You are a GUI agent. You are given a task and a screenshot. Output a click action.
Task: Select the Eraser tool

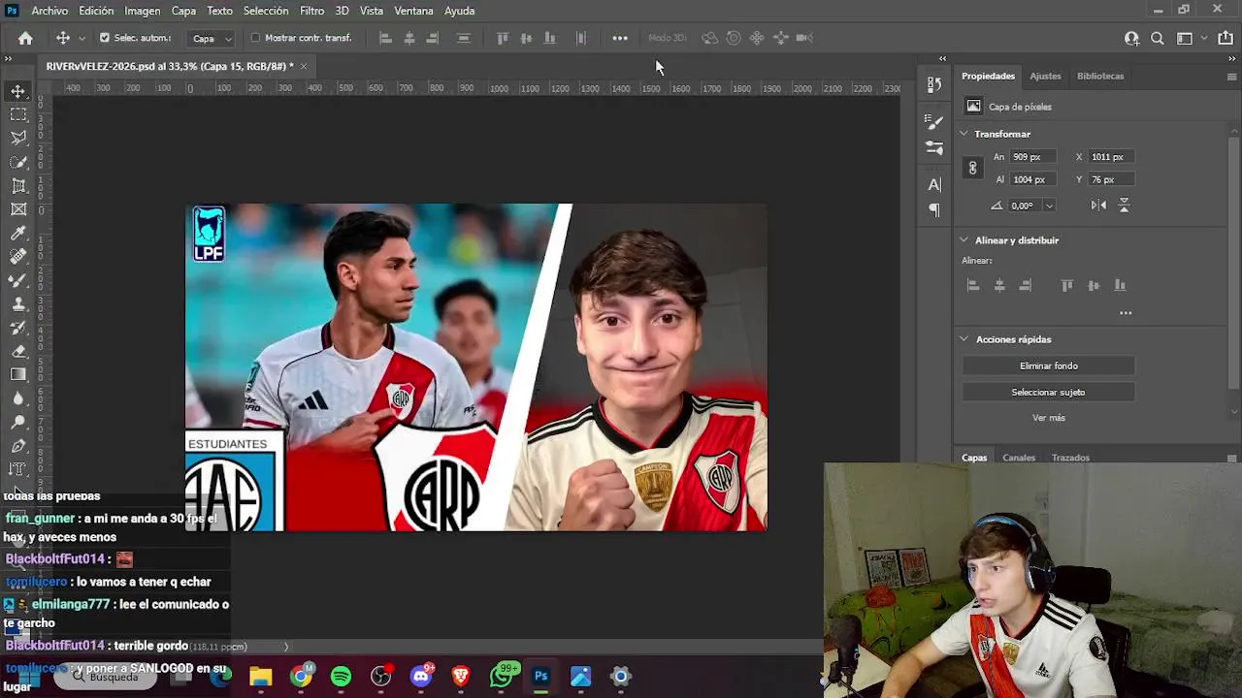[x=18, y=351]
